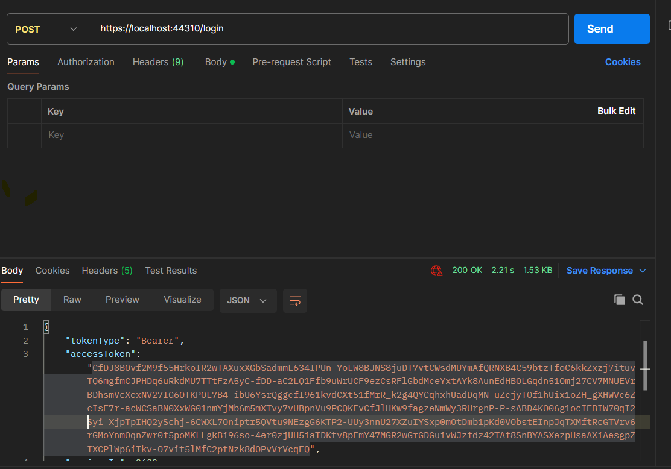Click the empty query param Key field
The image size is (671, 469).
tap(192, 135)
